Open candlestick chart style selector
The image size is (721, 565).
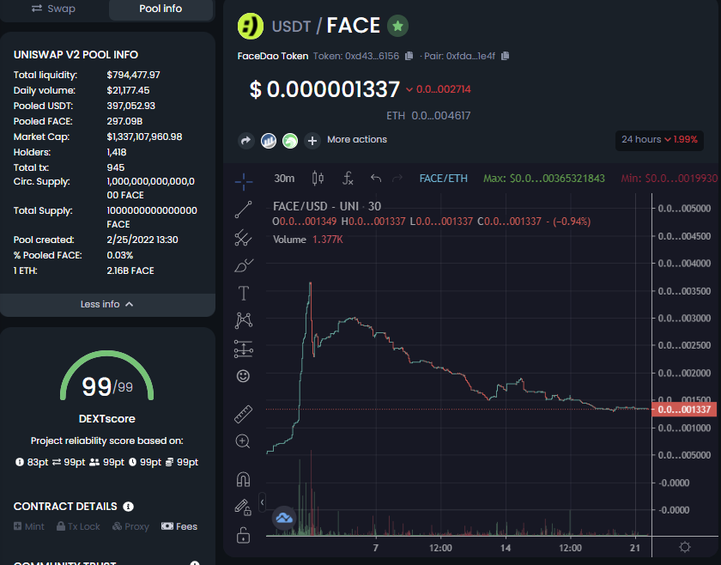point(318,178)
